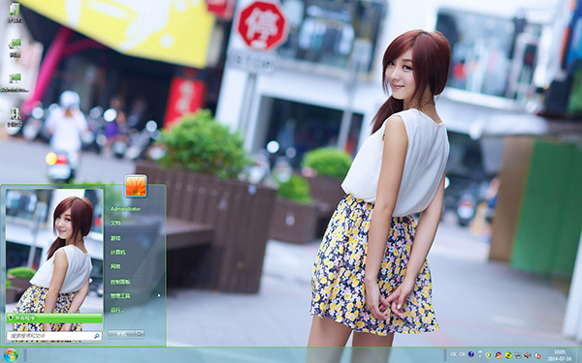
Task: Open 控制面板 from the Start menu
Action: point(120,282)
